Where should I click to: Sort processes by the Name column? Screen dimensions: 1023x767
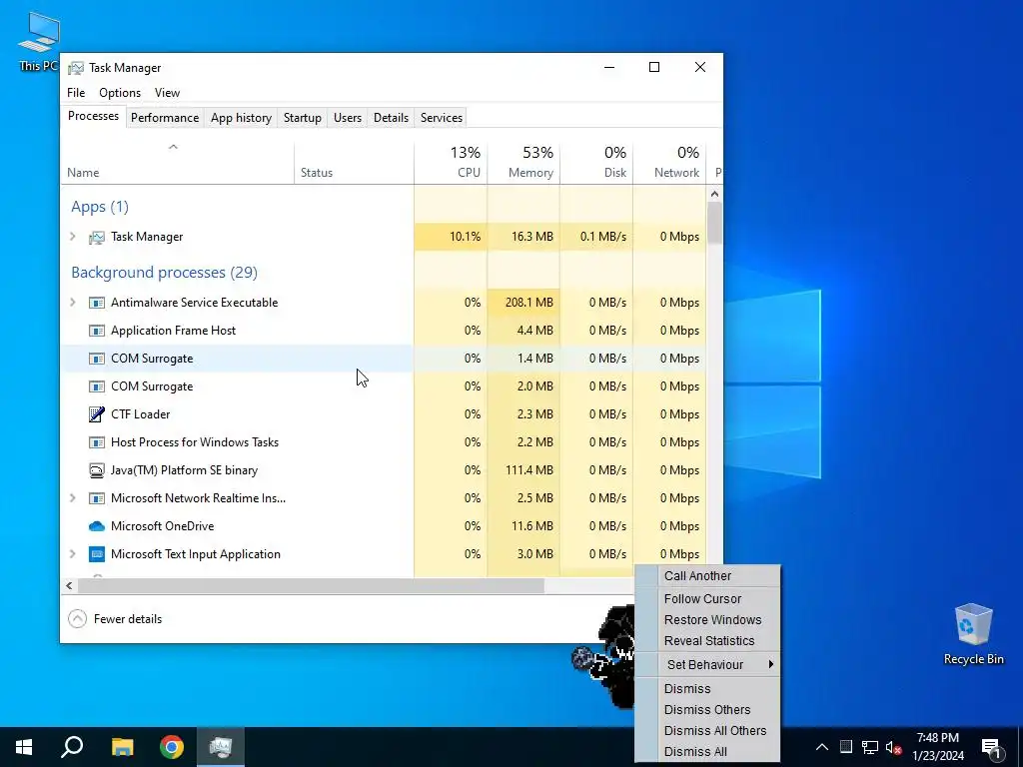coord(178,163)
